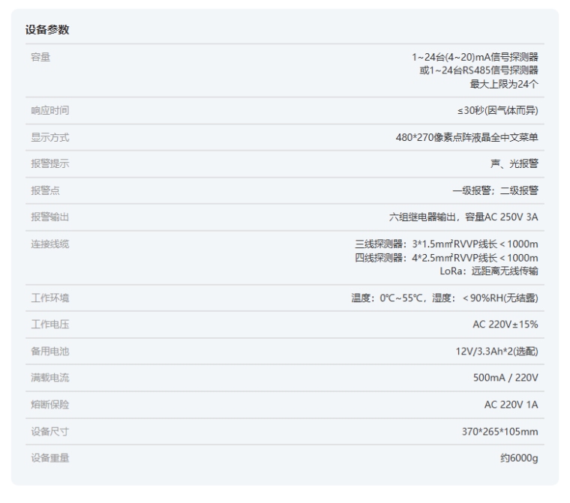The height and width of the screenshot is (503, 570).
Task: Click the 熔断保险 row label
Action: click(50, 405)
